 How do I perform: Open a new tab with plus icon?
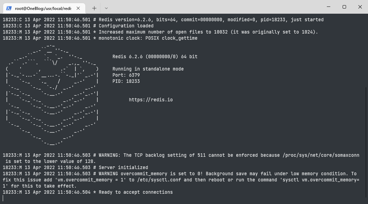click(x=94, y=8)
